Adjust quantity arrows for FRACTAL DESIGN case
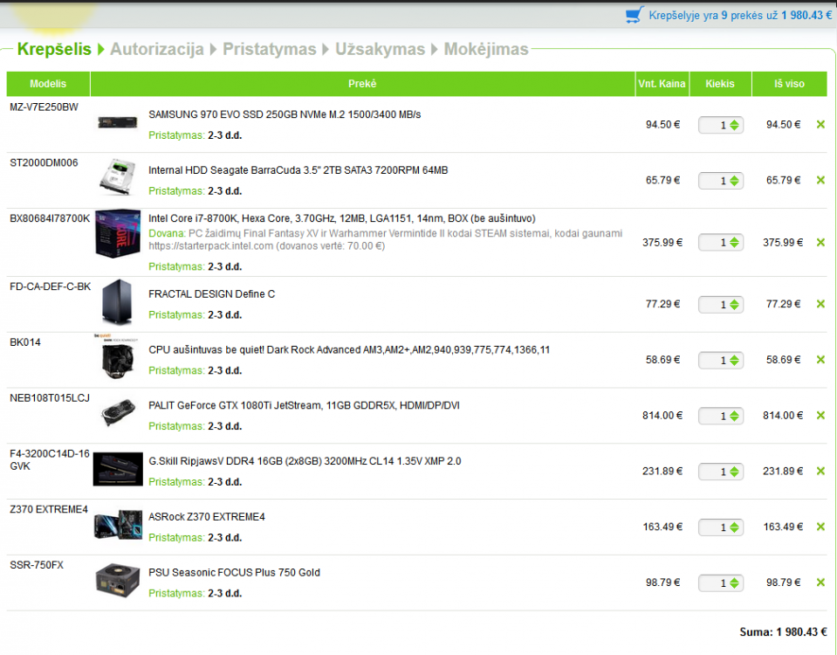This screenshot has width=837, height=655. (735, 305)
